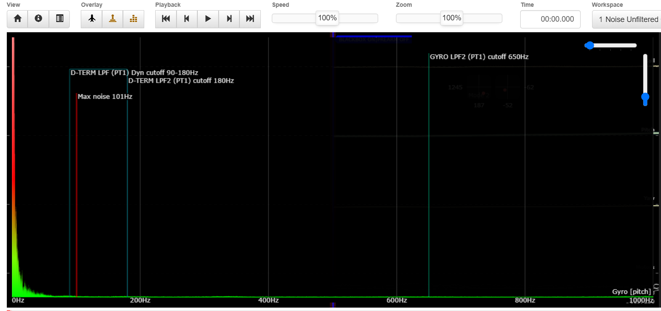Image resolution: width=661 pixels, height=311 pixels.
Task: Toggle the craft airplane overlay
Action: click(91, 19)
